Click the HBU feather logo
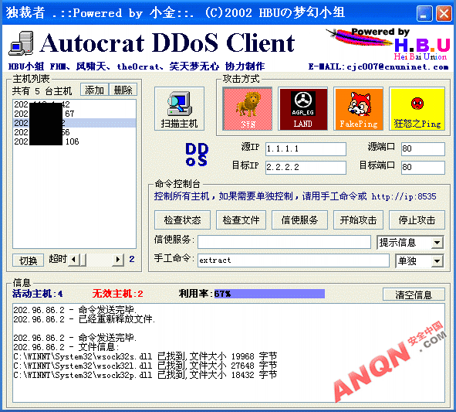 [388, 44]
